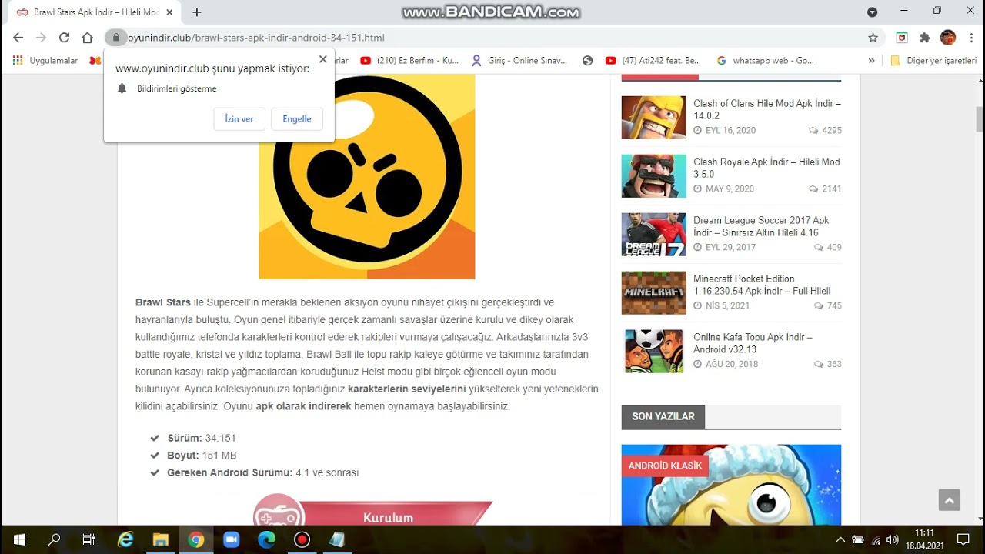The height and width of the screenshot is (554, 985).
Task: Open the Online Kafa Topu Apk article
Action: [x=753, y=343]
